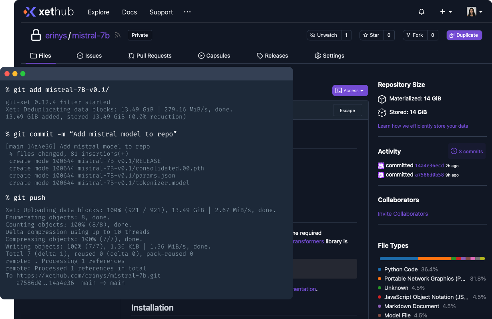Switch to the Capsules tab
Image resolution: width=492 pixels, height=319 pixels.
214,56
